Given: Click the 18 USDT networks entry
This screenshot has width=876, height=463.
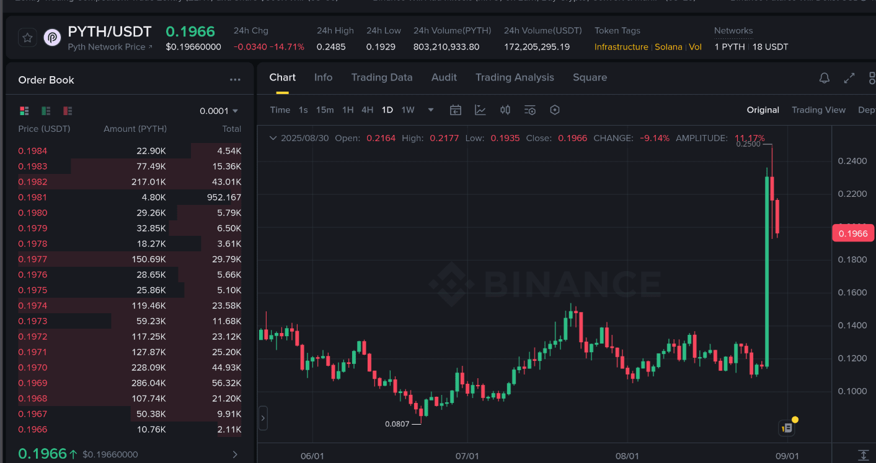Looking at the screenshot, I should [x=770, y=47].
